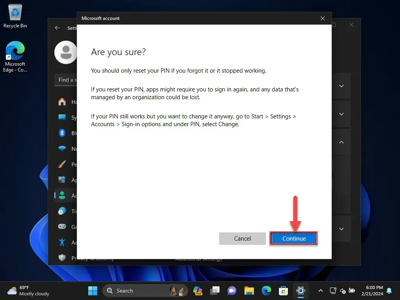400x300 pixels.
Task: Go back with the Settings back arrow
Action: pos(57,28)
